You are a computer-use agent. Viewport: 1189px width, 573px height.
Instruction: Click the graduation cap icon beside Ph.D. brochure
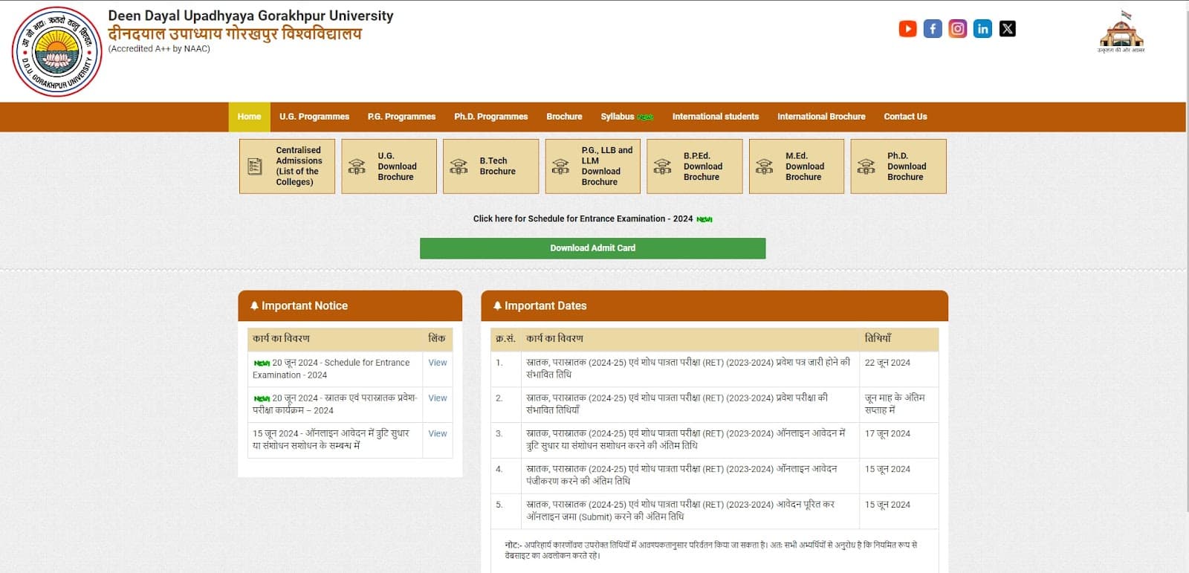click(x=866, y=166)
